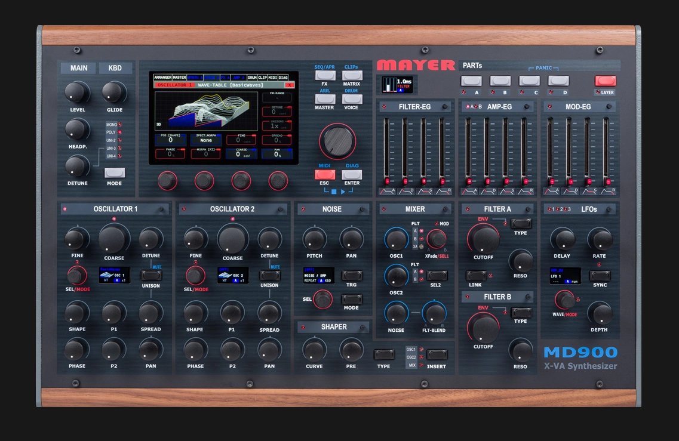This screenshot has width=679, height=441.
Task: Click the main LEVEL knob
Action: tap(76, 92)
